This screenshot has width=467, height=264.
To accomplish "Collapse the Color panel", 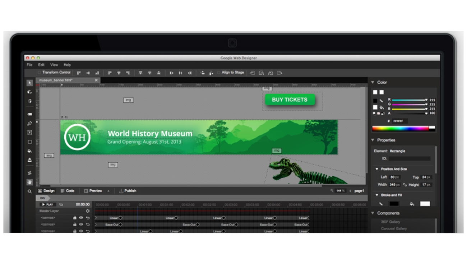I will point(373,83).
